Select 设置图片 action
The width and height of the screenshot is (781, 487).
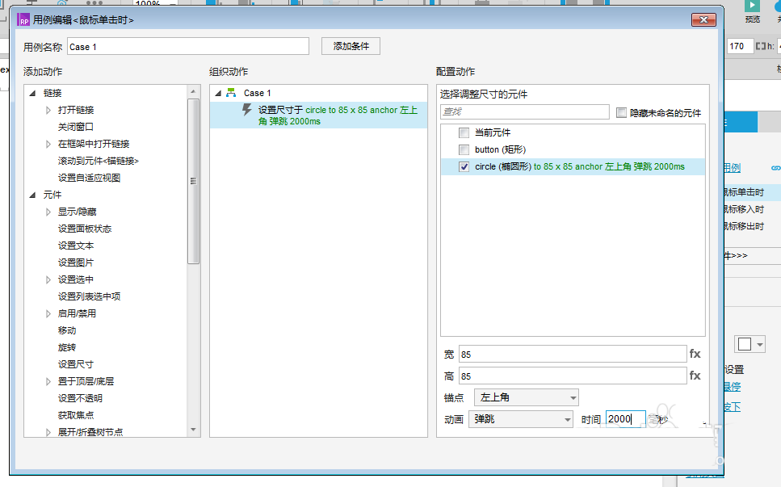tap(76, 262)
